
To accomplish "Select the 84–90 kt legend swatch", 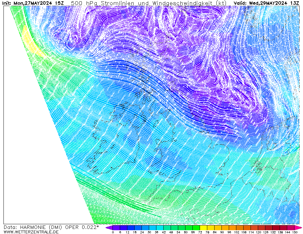I will (218, 228).
